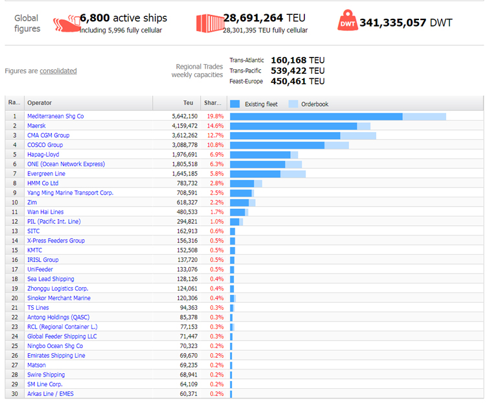Image resolution: width=487 pixels, height=405 pixels.
Task: Select the 19.8% share value
Action: pos(215,116)
